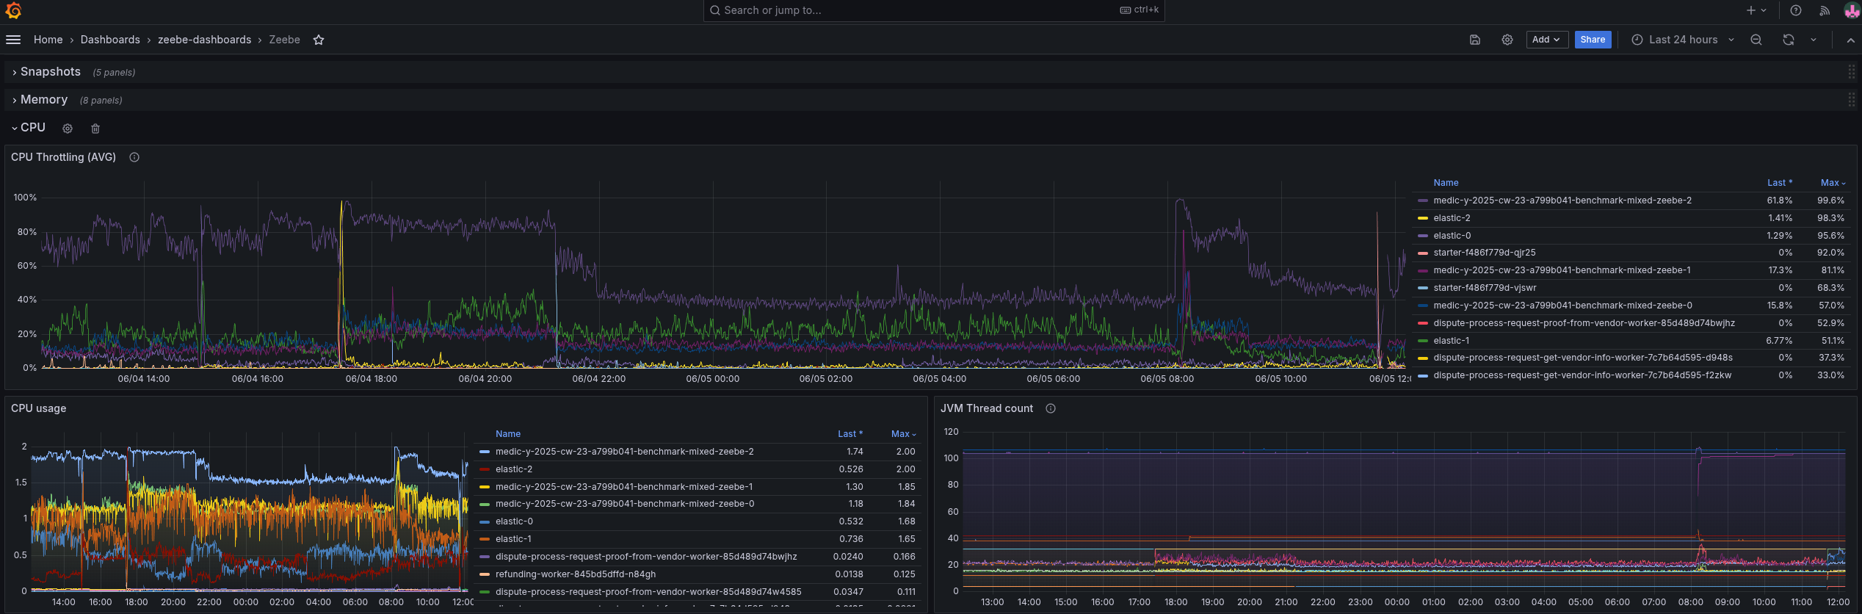Screen dimensions: 1862x614
Task: Grab the Snapshots row drag handle
Action: coord(1851,72)
